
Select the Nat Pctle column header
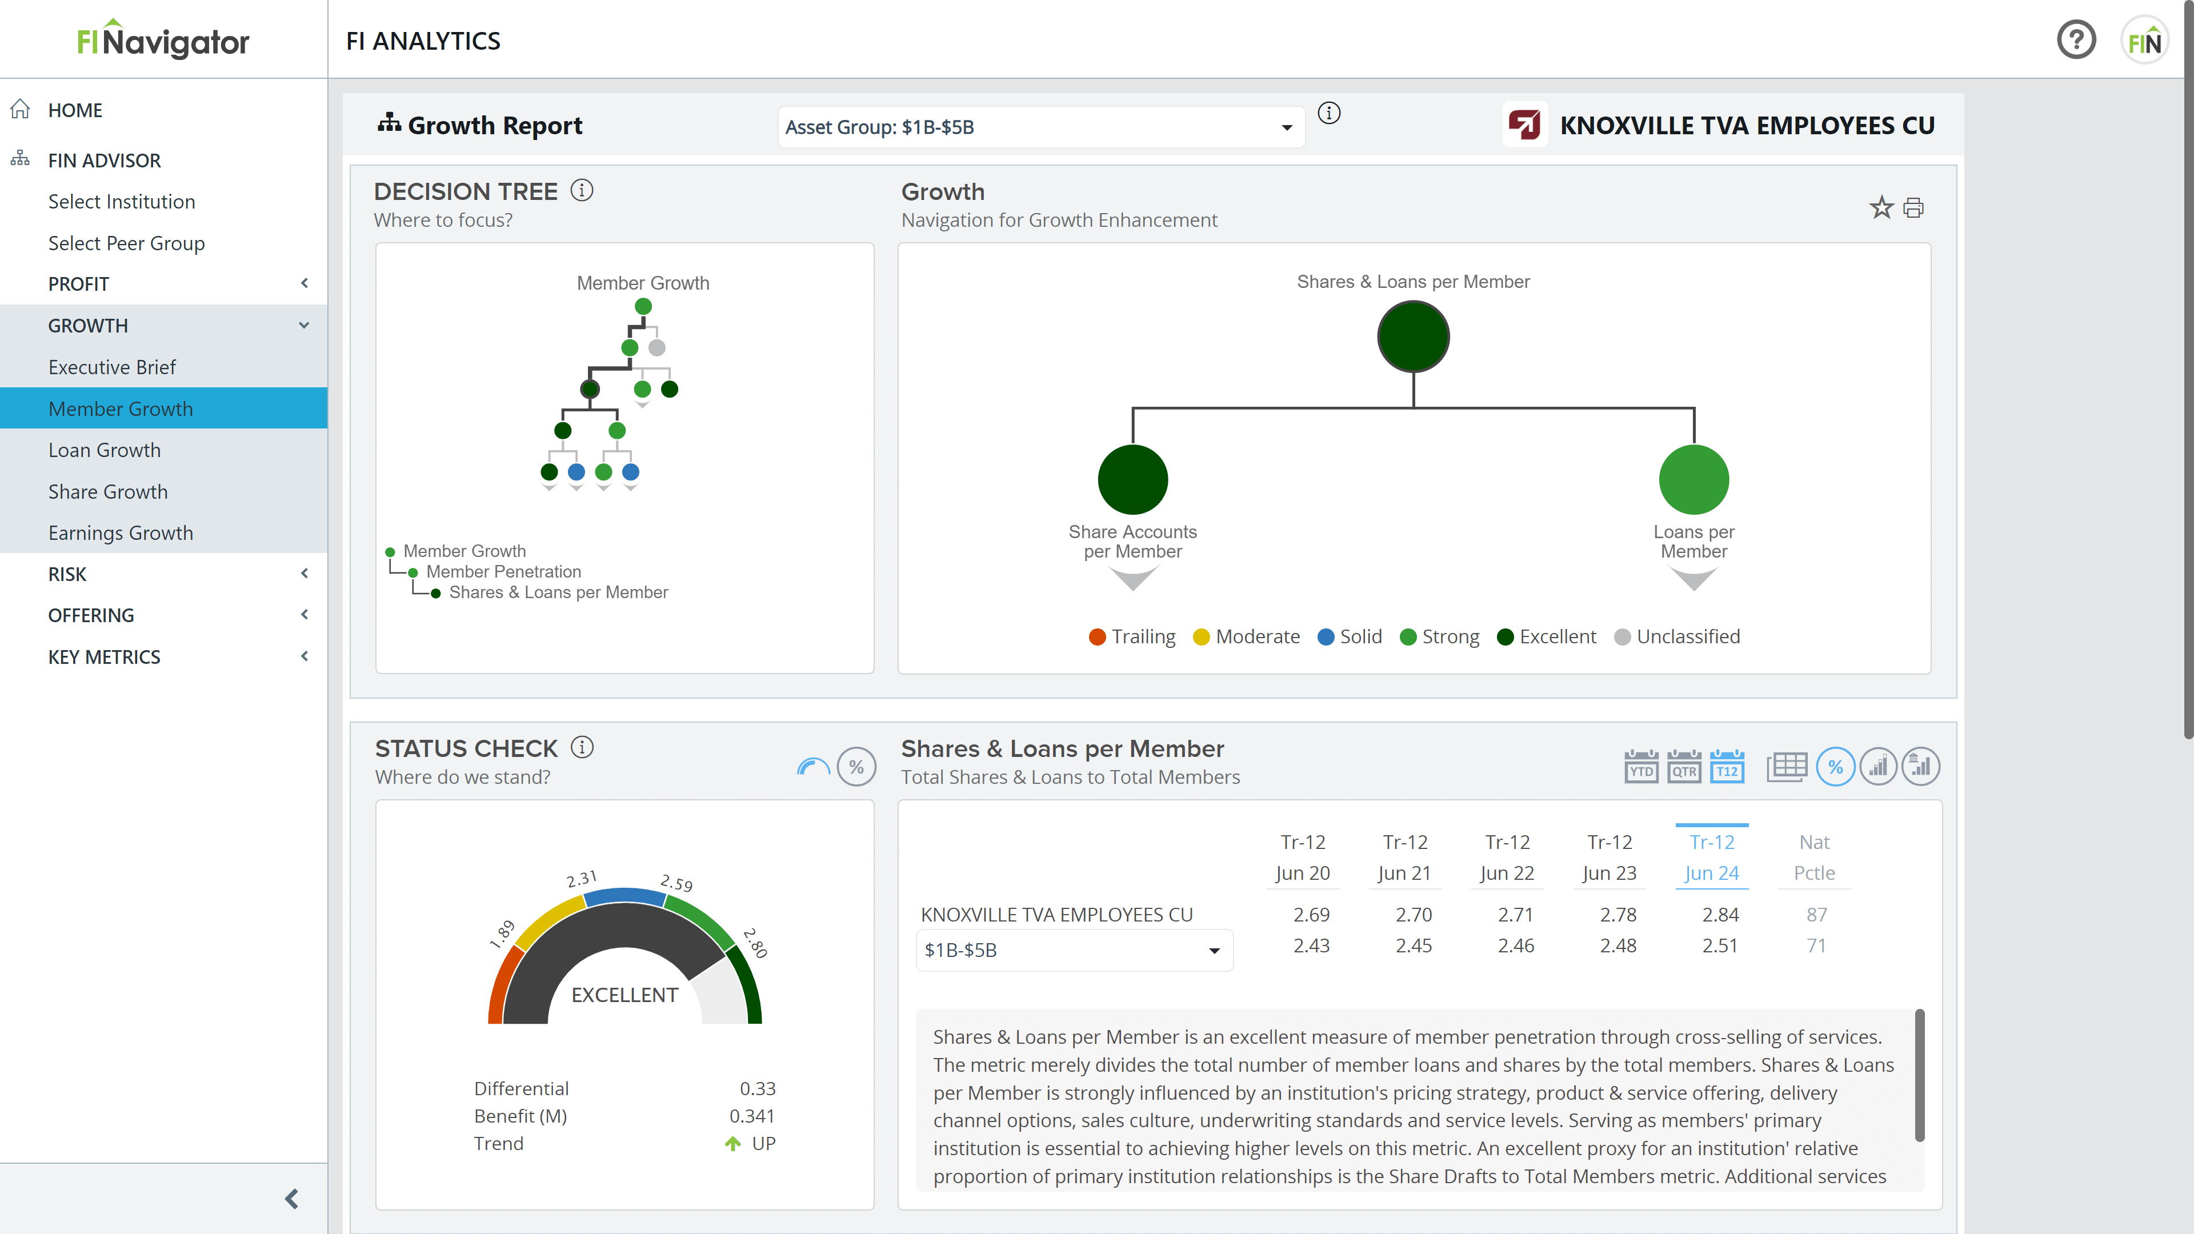click(x=1814, y=857)
